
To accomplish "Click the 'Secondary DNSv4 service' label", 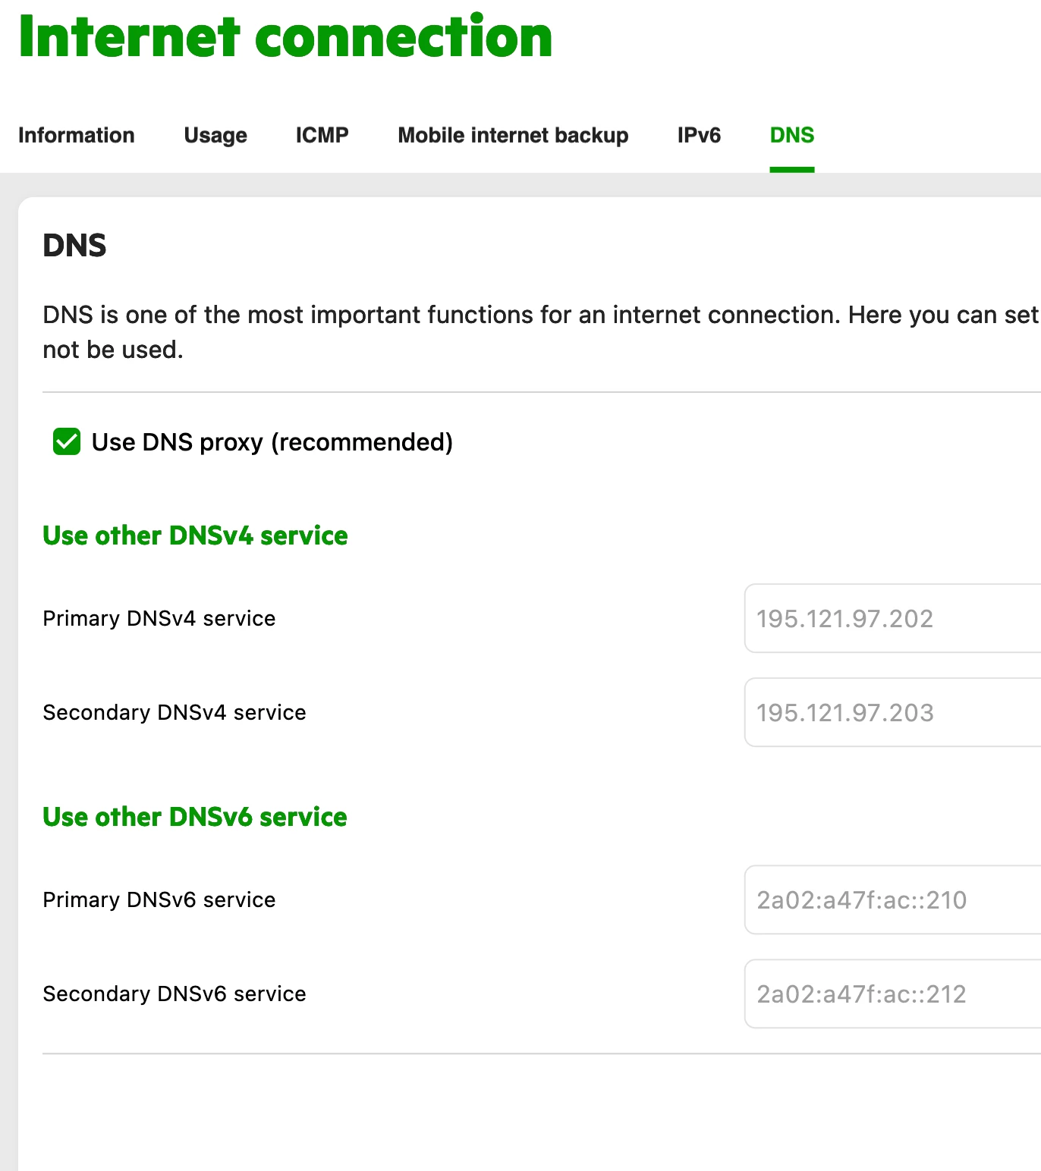I will click(x=175, y=712).
